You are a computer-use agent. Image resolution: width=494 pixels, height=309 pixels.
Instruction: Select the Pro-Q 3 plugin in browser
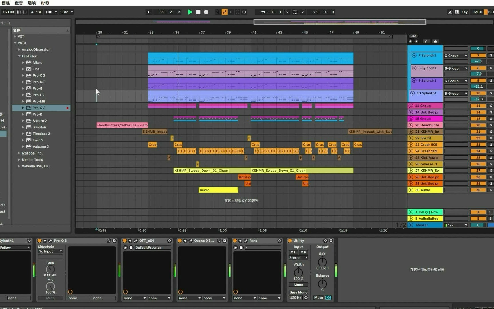(41, 108)
